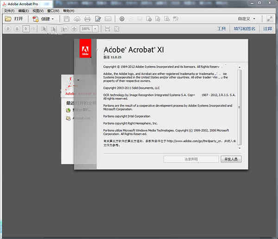Click the Save floppy disk icon
Screen dimensions: 278x239
pyautogui.click(x=67, y=19)
